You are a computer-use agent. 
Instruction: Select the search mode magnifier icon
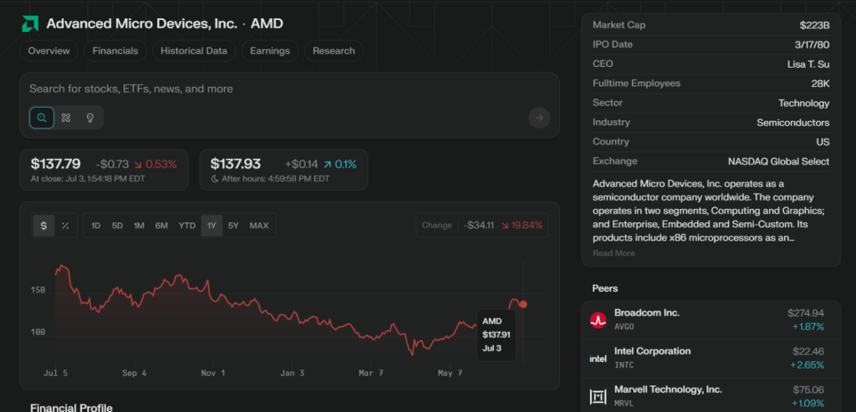pos(42,118)
